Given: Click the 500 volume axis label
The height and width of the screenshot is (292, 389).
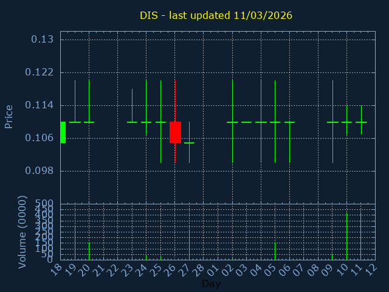Looking at the screenshot, I should click(44, 203).
